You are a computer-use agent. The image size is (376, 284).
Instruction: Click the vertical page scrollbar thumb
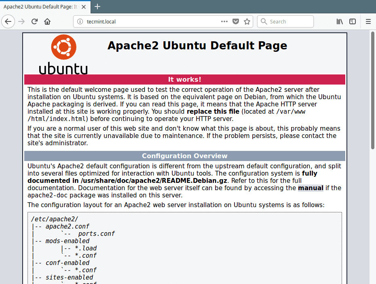click(x=372, y=90)
